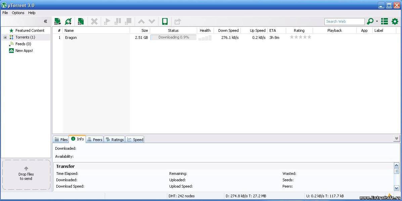Image resolution: width=402 pixels, height=201 pixels.
Task: Click the Transfer panel scrollbar up arrow
Action: [396, 165]
